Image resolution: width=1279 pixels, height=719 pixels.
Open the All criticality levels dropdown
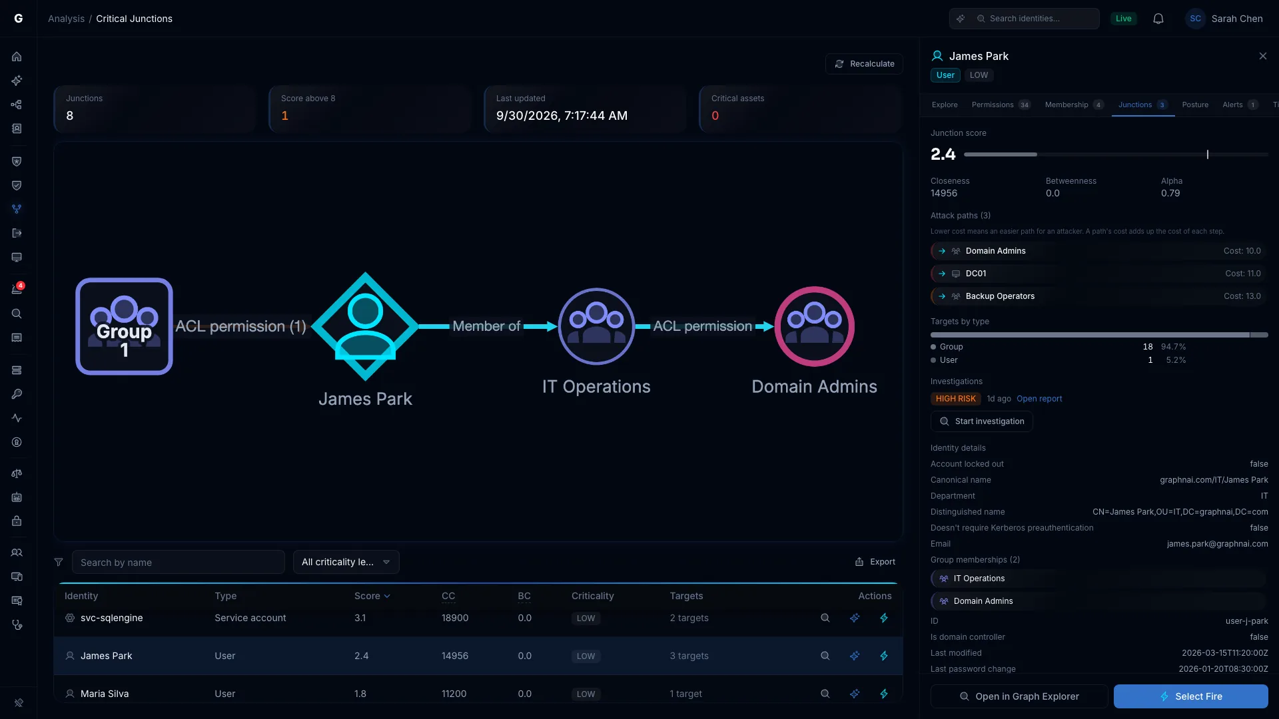(346, 562)
